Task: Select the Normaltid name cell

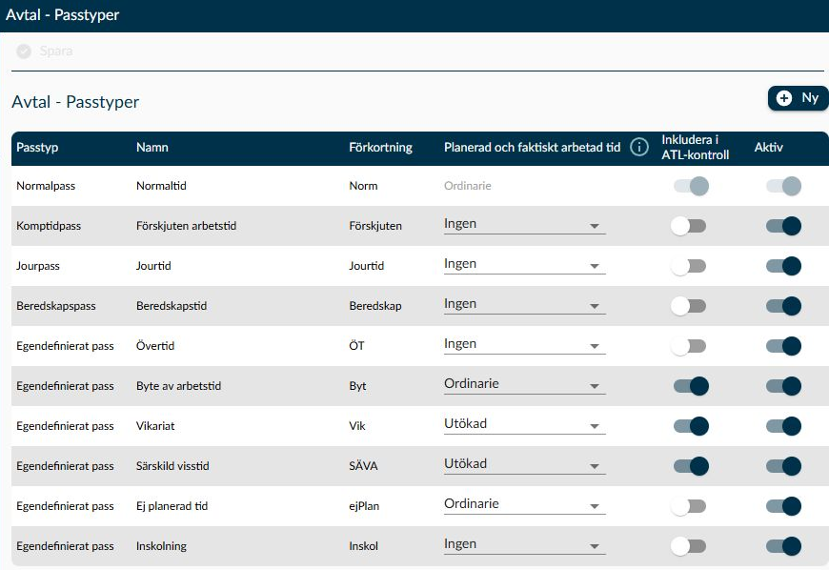Action: pyautogui.click(x=161, y=186)
